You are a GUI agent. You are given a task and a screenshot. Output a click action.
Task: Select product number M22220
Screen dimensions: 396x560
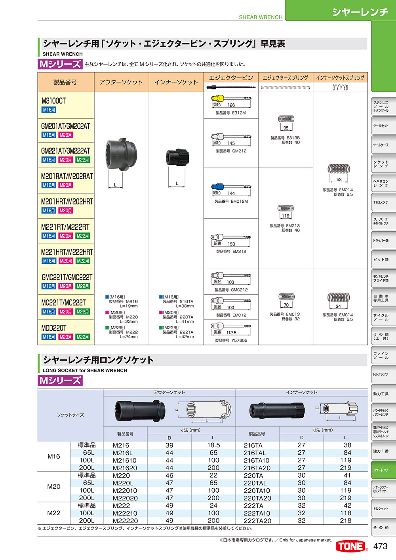[x=125, y=521]
